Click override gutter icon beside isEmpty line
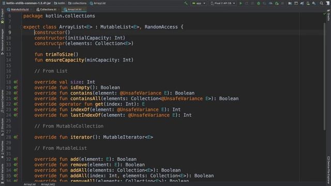Viewport: 331px width, 186px height. tap(16, 87)
